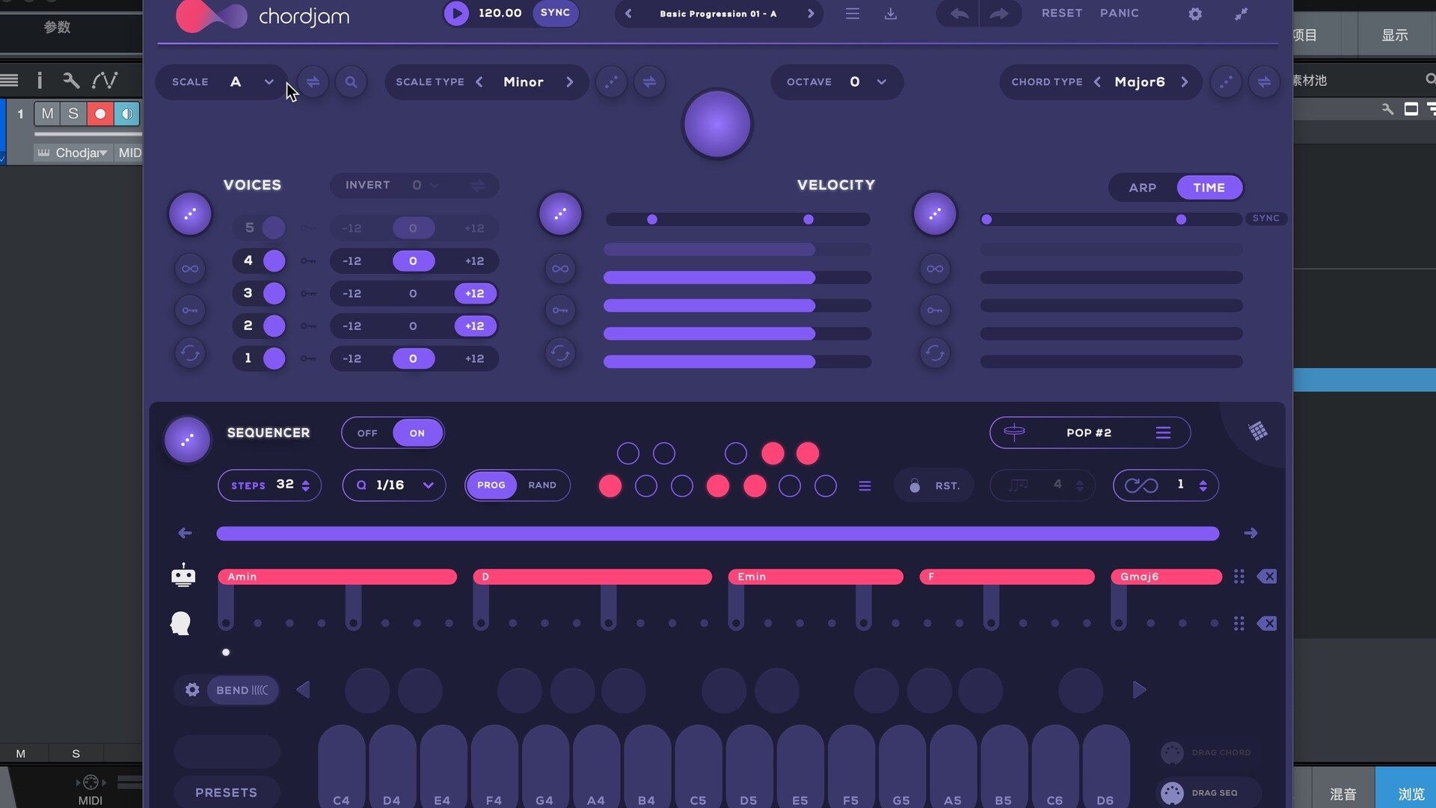This screenshot has height=808, width=1436.
Task: Expand the SCALE key dropdown
Action: coord(269,82)
